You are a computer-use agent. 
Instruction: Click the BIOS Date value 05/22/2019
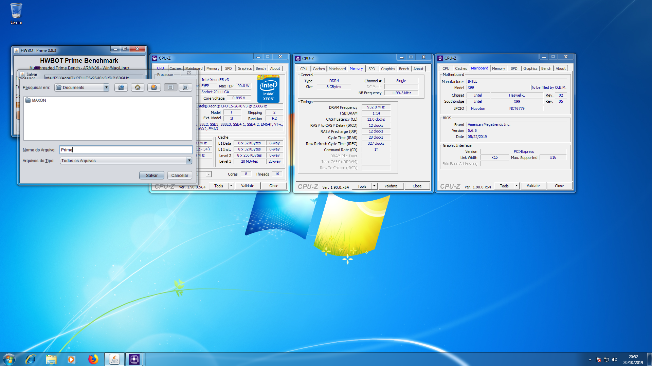pos(517,137)
